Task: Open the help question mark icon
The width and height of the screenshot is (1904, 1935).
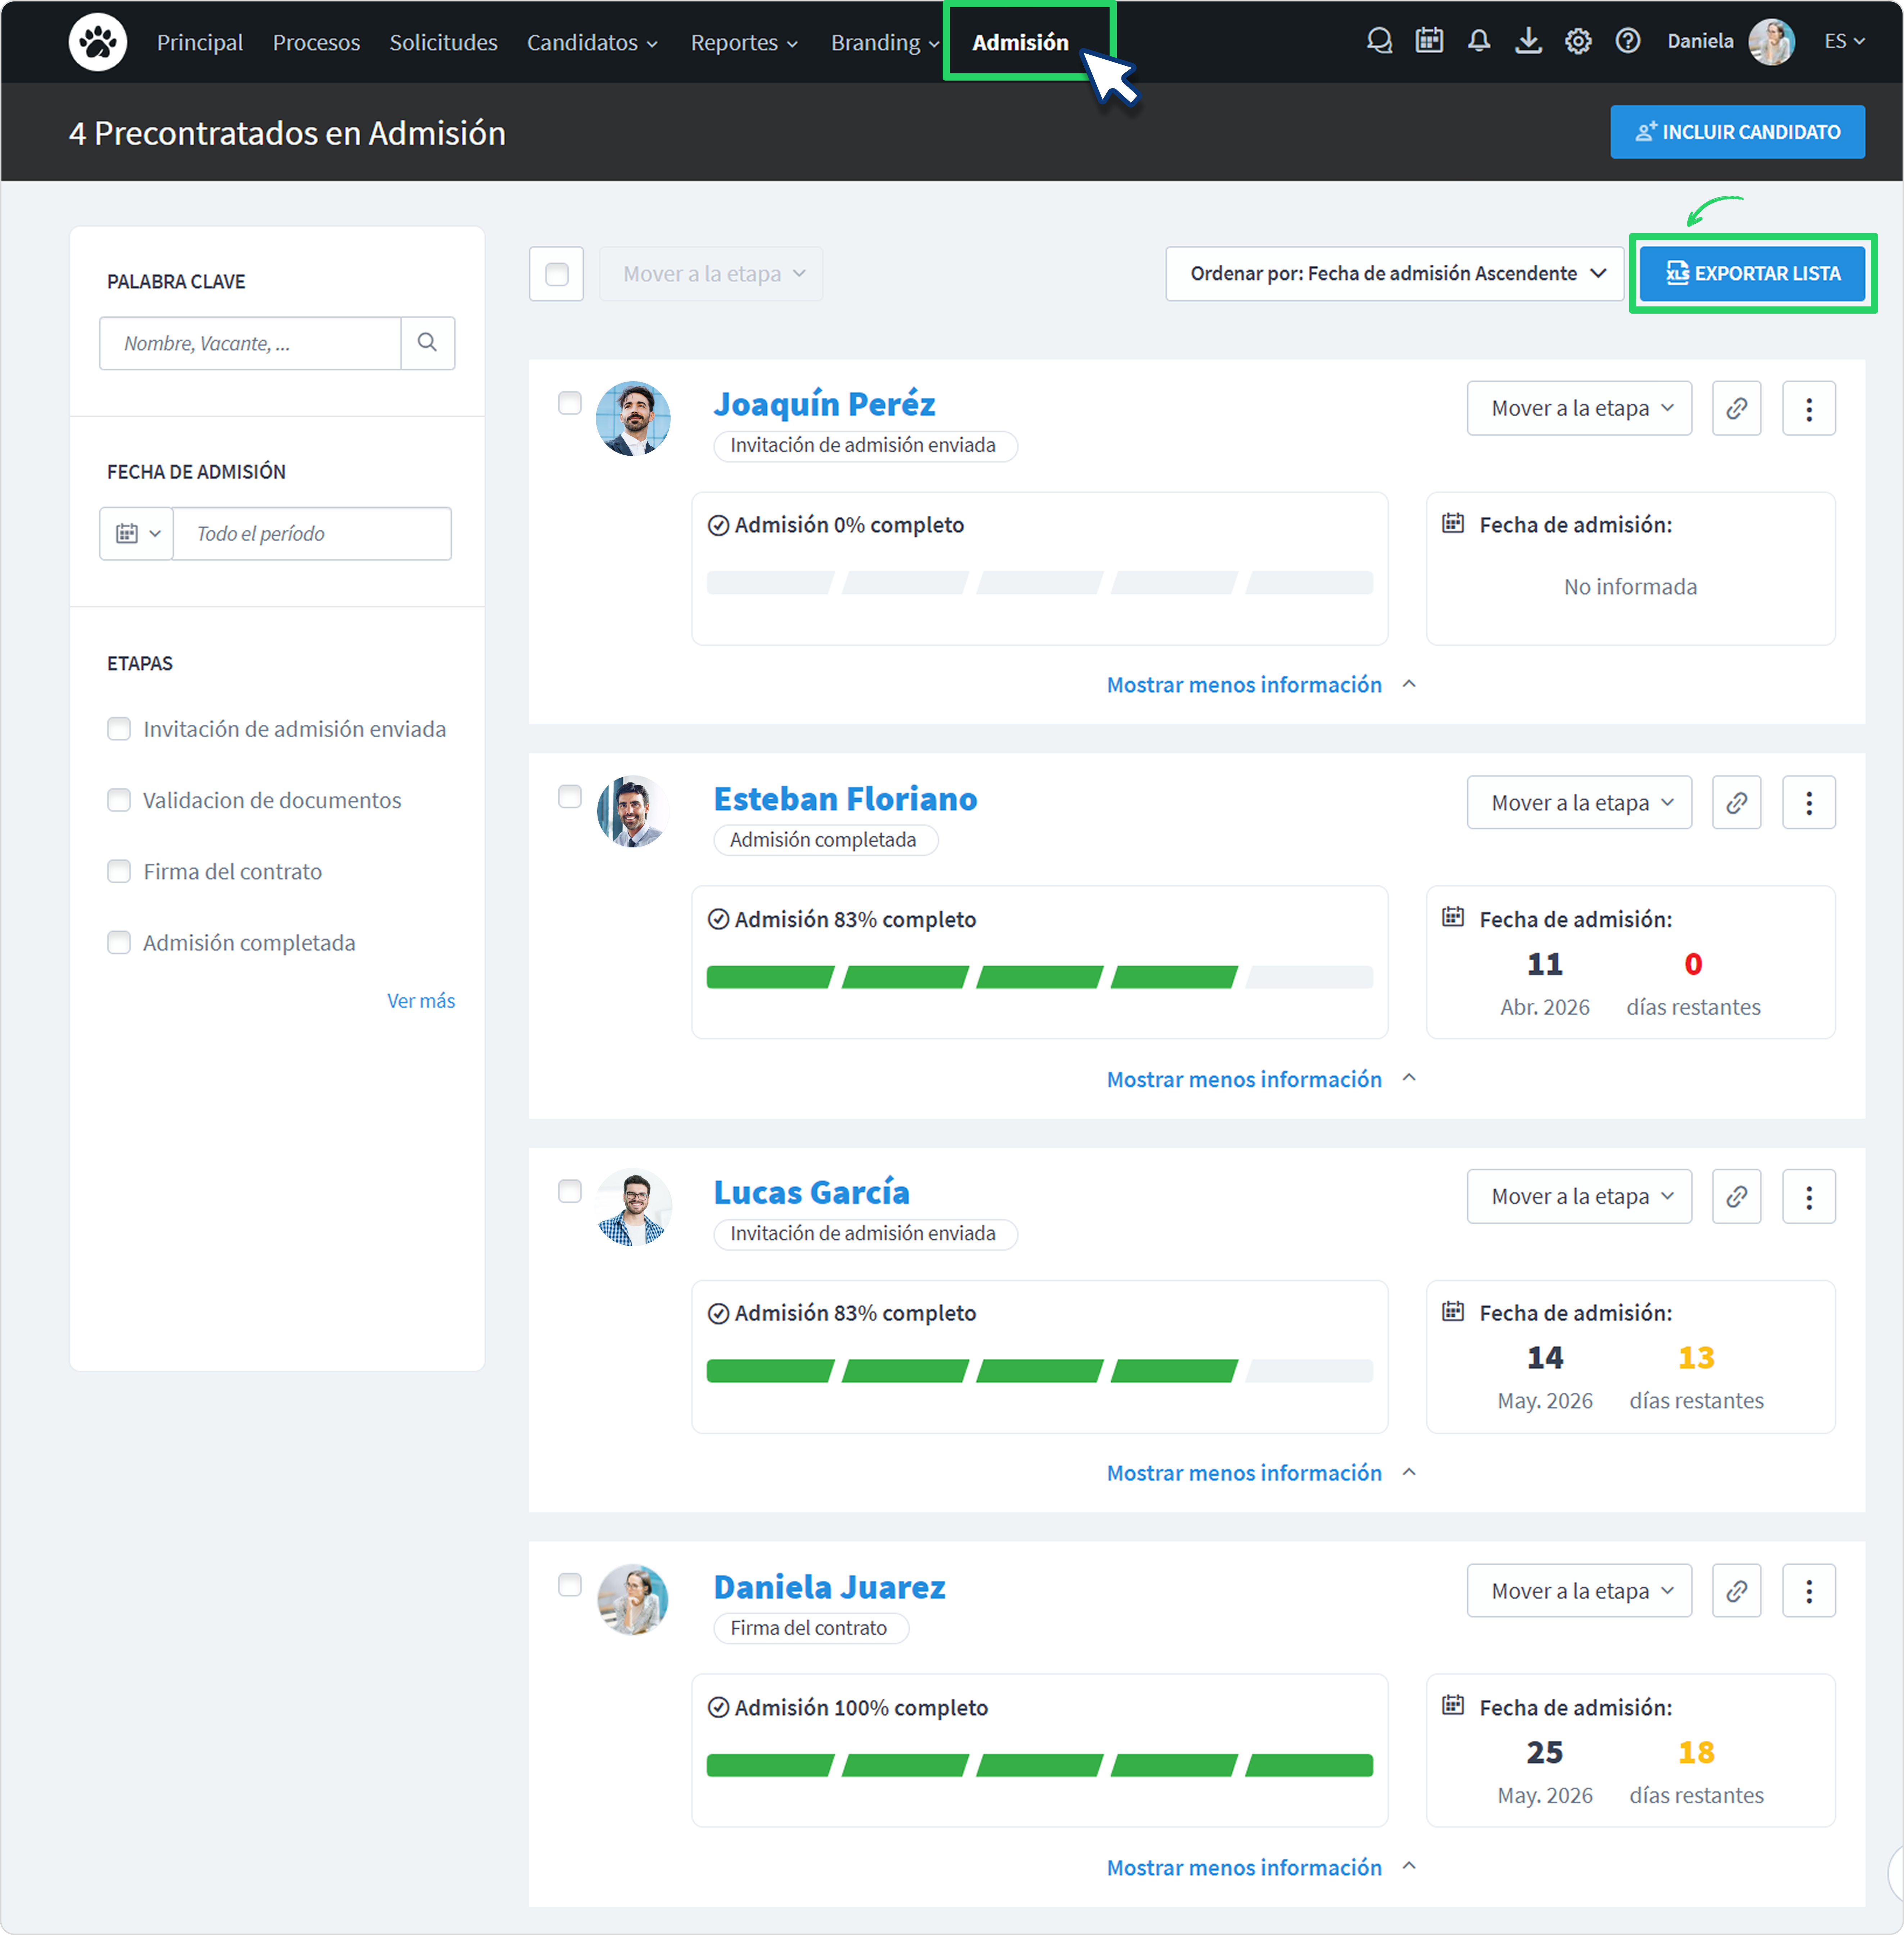Action: [x=1628, y=41]
